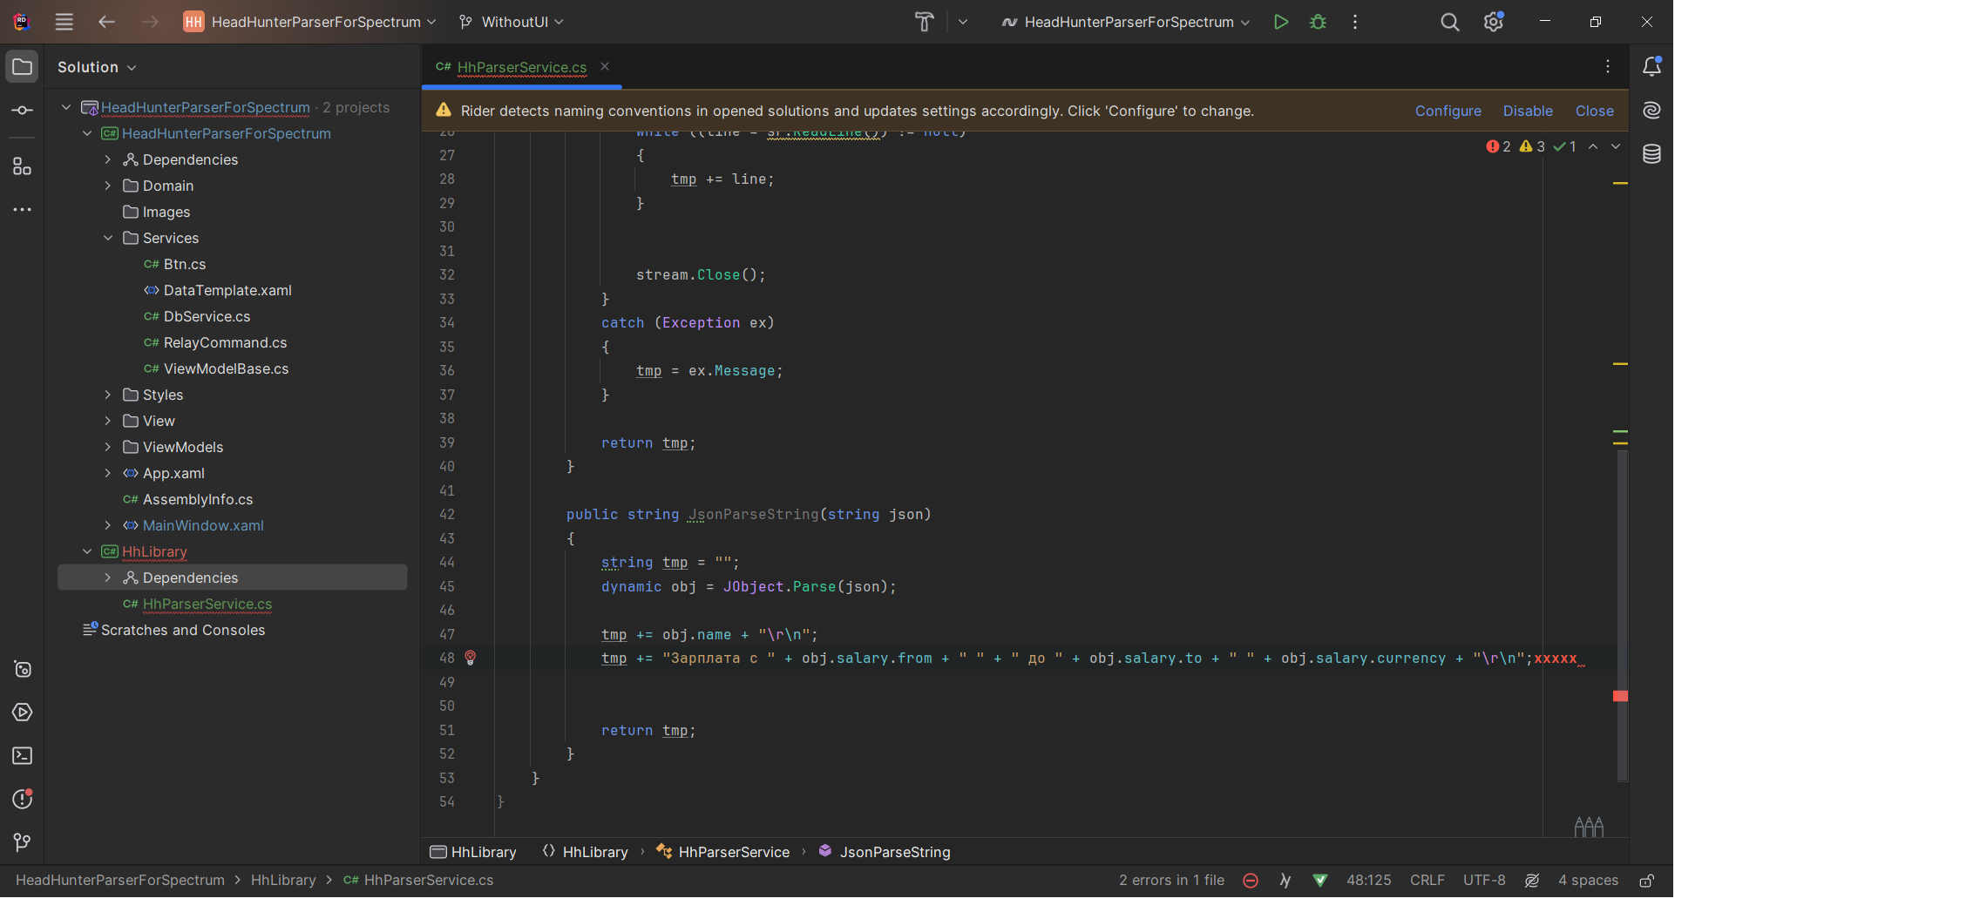Click the errors stop icon in status bar
This screenshot has height=912, width=1980.
(x=1250, y=881)
